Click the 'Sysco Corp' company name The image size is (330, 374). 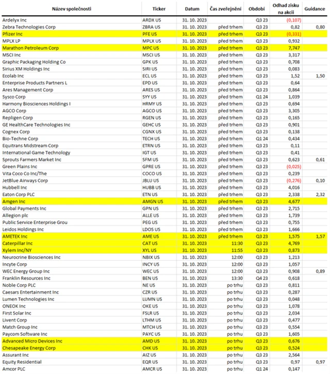click(14, 97)
